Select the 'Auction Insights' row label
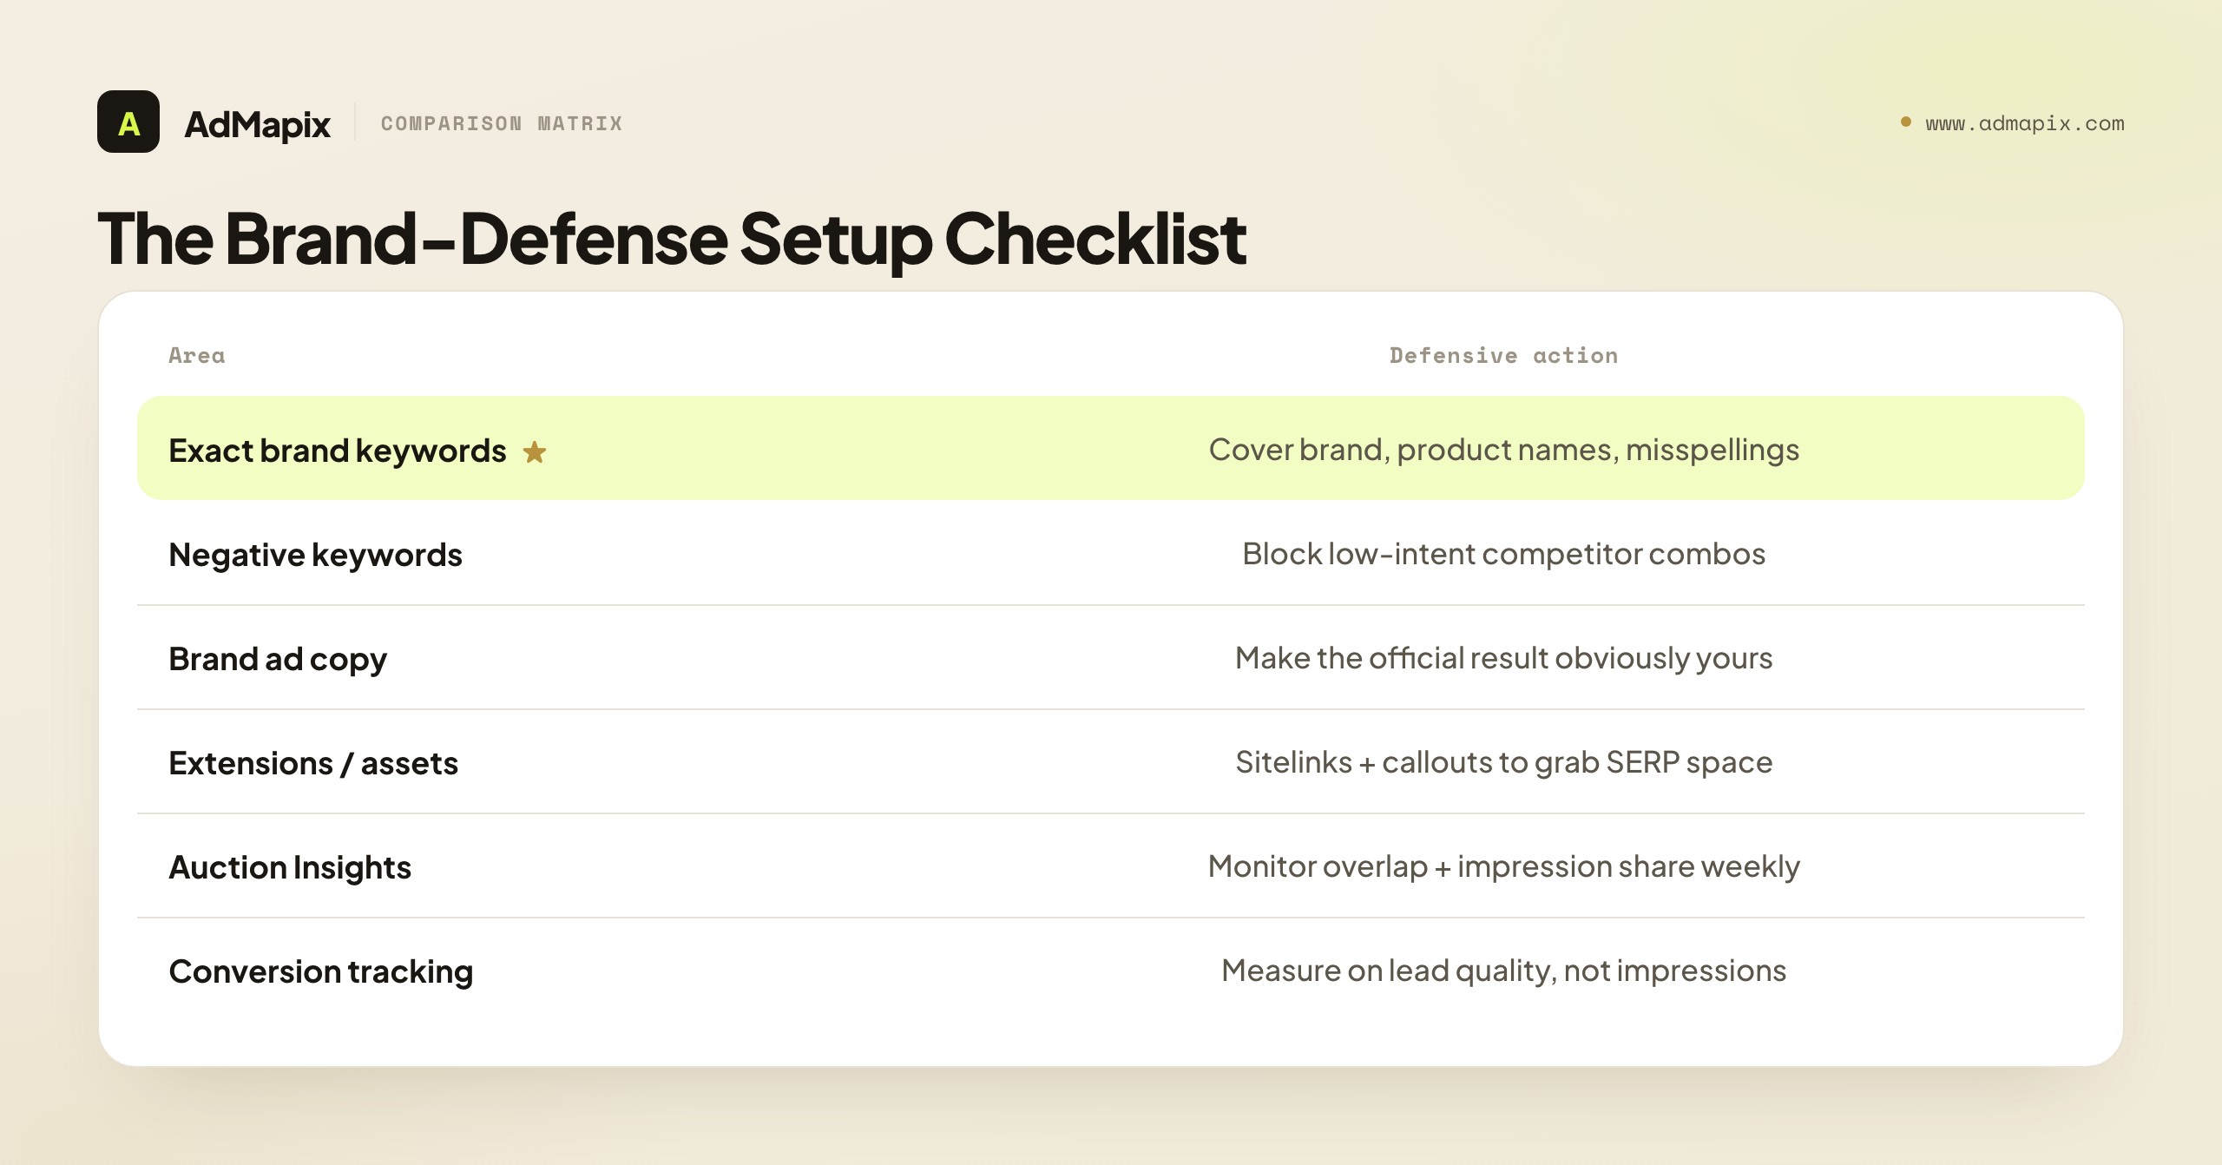The width and height of the screenshot is (2222, 1165). [290, 867]
